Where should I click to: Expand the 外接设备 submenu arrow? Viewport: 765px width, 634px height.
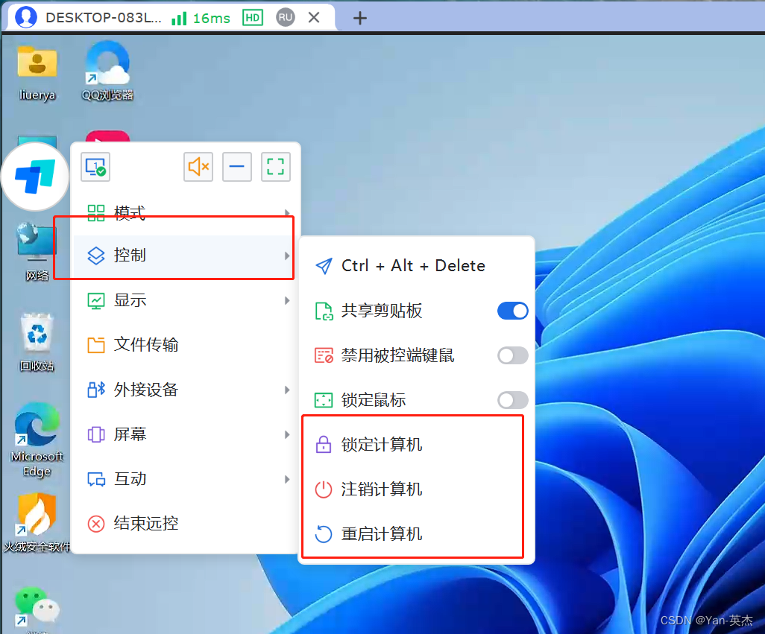[287, 390]
